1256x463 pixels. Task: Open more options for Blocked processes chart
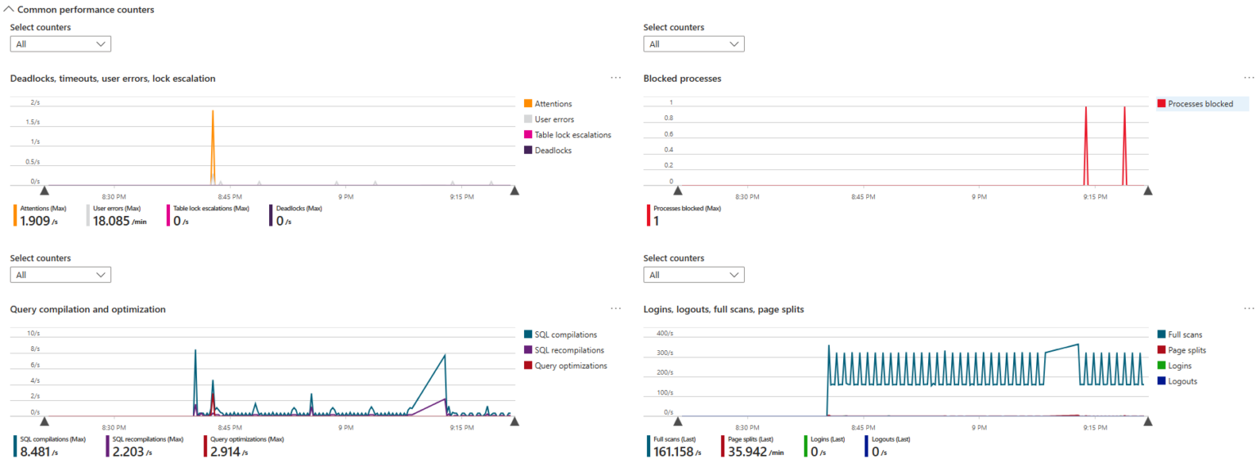[x=1248, y=78]
